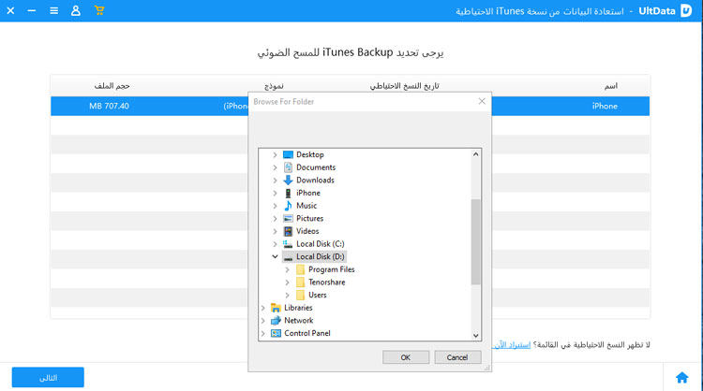Click folder tree scrollbar down arrow

[475, 335]
